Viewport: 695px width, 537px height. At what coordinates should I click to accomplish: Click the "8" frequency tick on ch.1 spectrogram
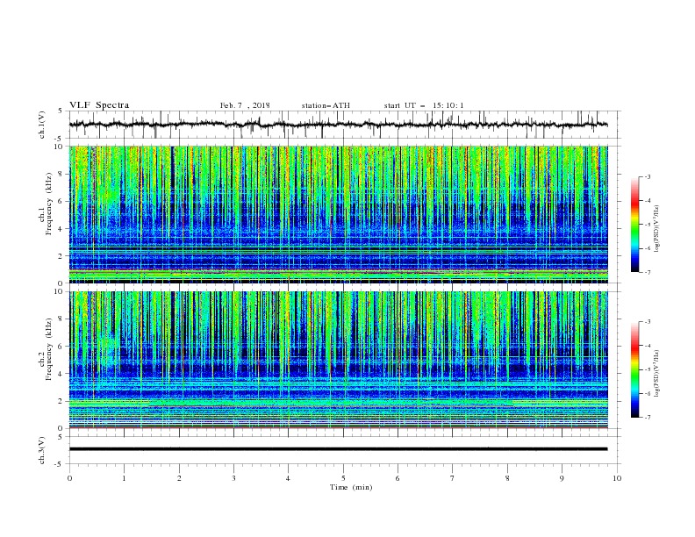61,174
